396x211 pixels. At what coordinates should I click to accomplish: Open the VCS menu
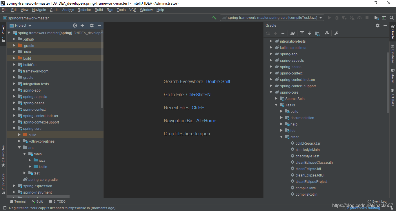pyautogui.click(x=133, y=10)
